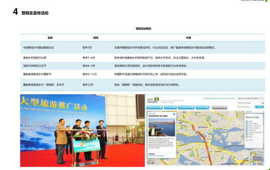The height and width of the screenshot is (170, 270).
Task: Click the grey toolbar button above the map
Action: pos(219,108)
